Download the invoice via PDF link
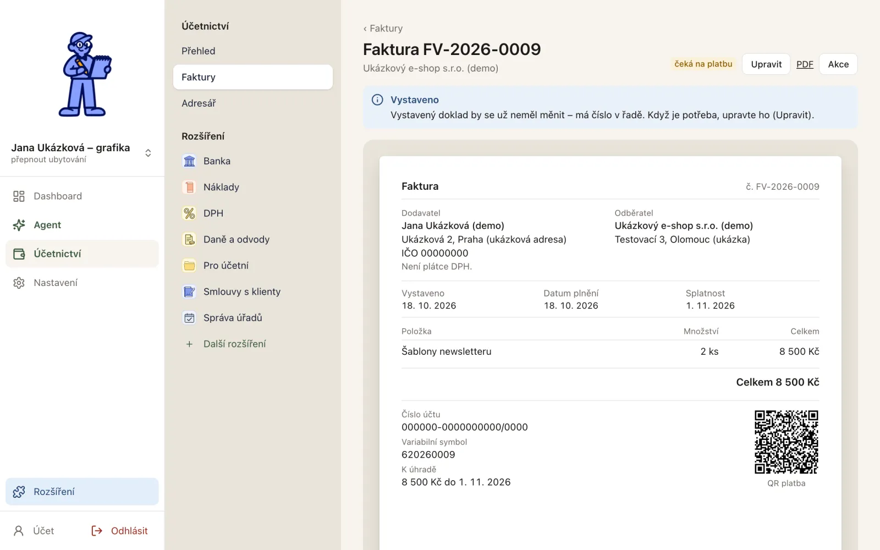The width and height of the screenshot is (880, 550). [x=805, y=64]
